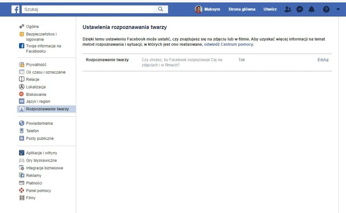Click the Lokalizacja compass icon

click(22, 87)
